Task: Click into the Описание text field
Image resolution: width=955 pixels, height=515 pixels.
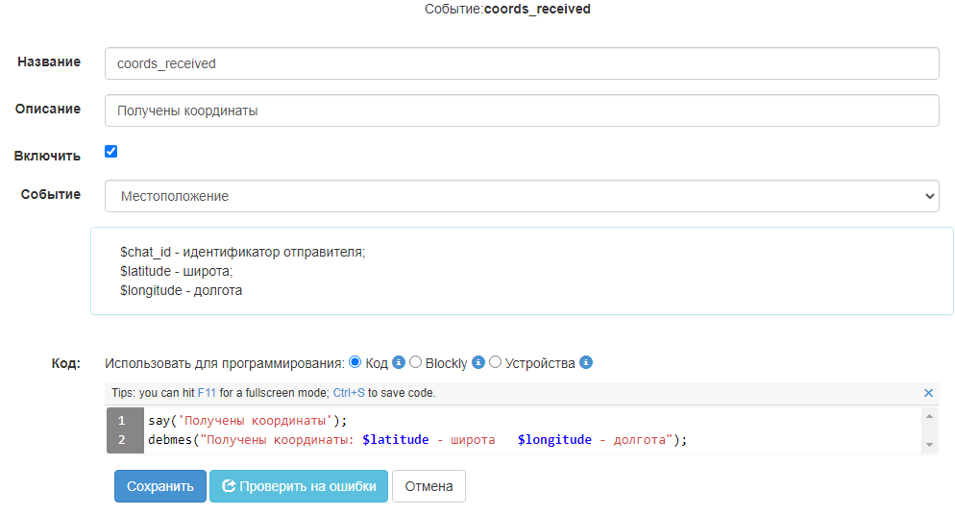Action: pos(522,110)
